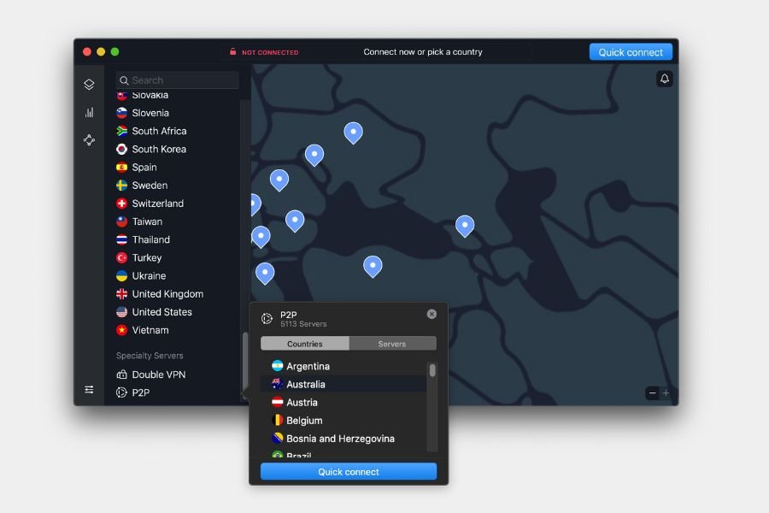Click the rightmost server pin on the map
Viewport: 769px width, 513px height.
tap(464, 225)
